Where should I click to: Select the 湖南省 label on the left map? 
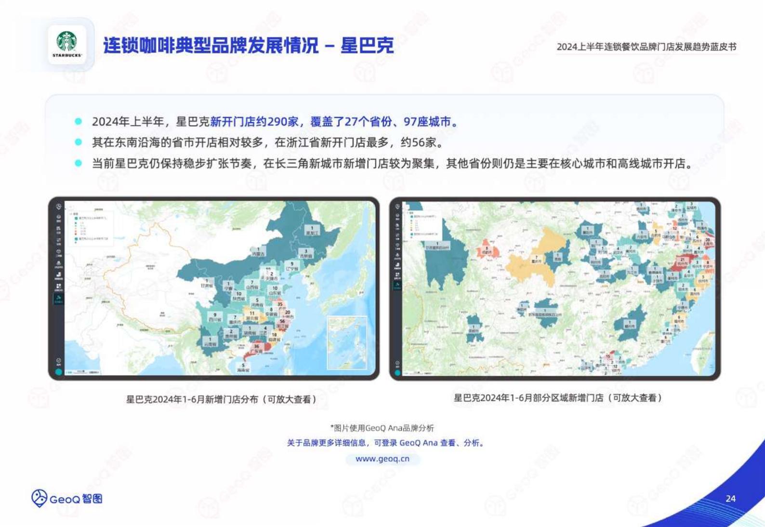tap(250, 331)
